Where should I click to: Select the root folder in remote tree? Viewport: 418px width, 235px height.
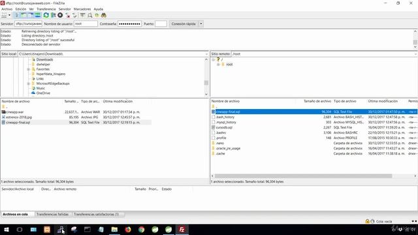pos(229,65)
